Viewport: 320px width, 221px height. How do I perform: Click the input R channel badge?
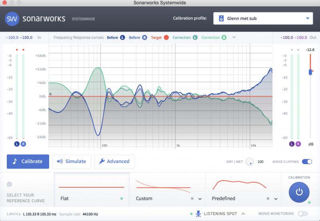pyautogui.click(x=23, y=144)
